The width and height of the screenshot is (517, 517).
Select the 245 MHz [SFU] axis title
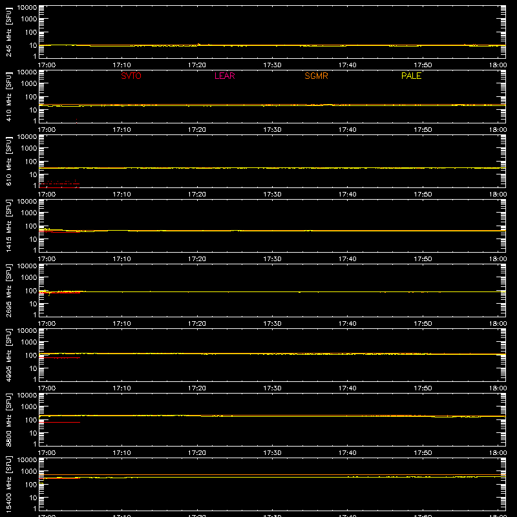pyautogui.click(x=9, y=32)
